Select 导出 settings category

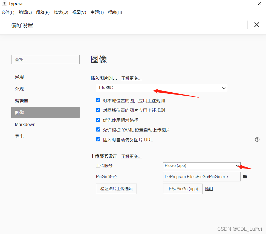(x=45, y=136)
